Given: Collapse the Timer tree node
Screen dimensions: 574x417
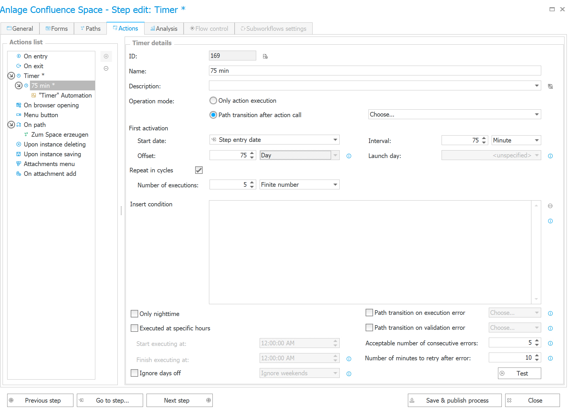Looking at the screenshot, I should click(11, 76).
